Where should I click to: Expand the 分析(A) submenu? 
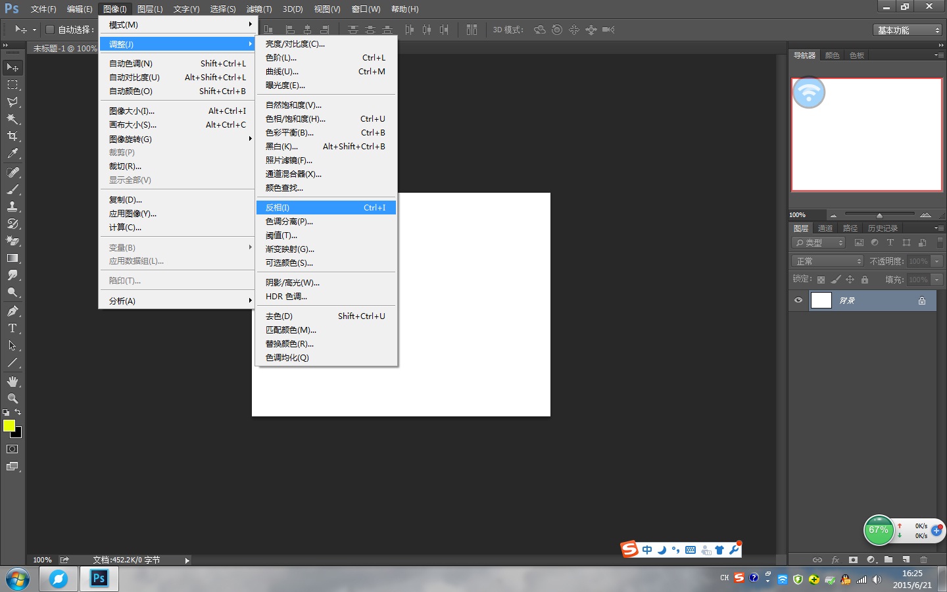[176, 301]
